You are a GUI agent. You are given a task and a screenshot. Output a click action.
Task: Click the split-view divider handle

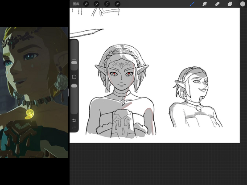tap(69, 92)
